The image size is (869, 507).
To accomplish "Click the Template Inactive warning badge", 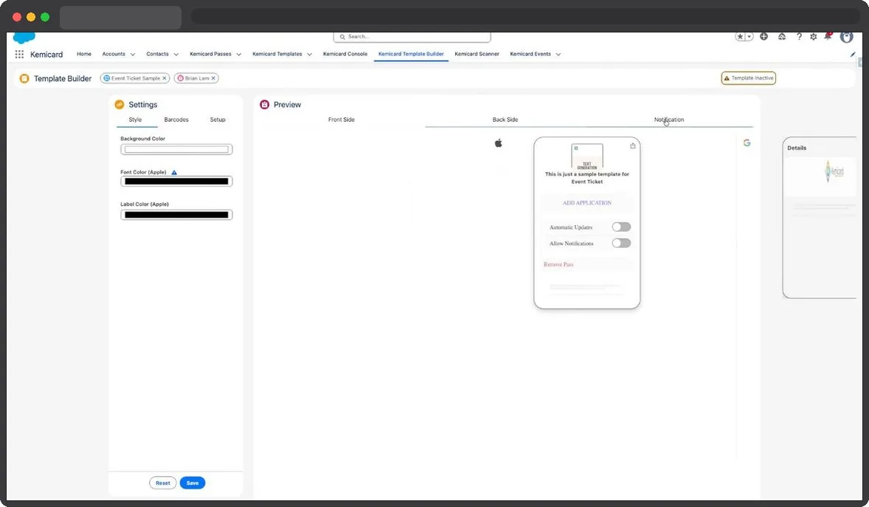I will [x=748, y=78].
